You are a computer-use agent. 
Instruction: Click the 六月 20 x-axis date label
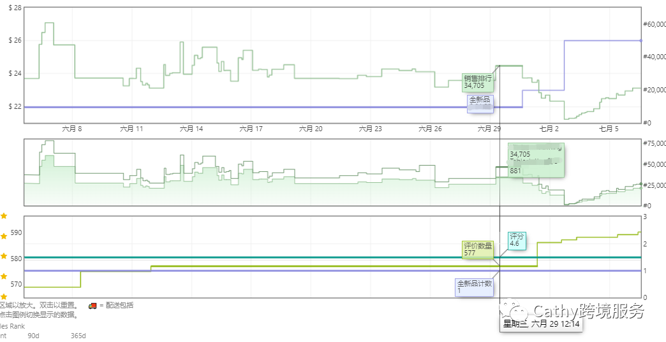[x=310, y=129]
